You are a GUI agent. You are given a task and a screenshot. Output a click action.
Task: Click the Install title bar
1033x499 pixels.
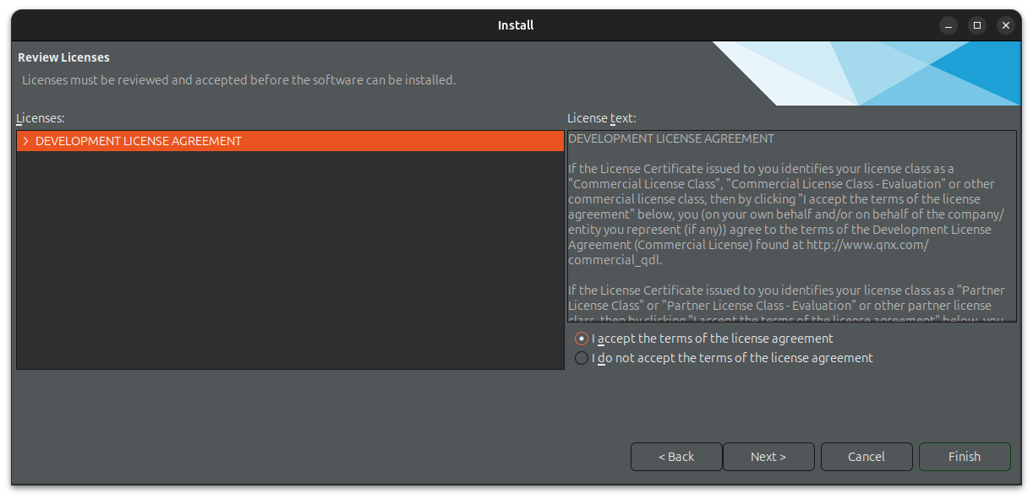(x=516, y=25)
